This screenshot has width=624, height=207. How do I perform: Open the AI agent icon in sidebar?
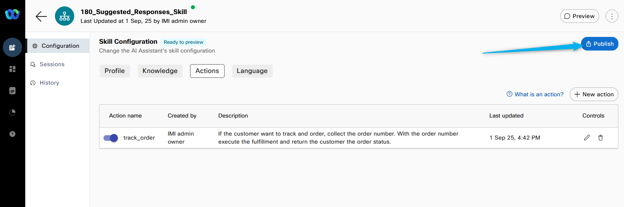(x=12, y=47)
